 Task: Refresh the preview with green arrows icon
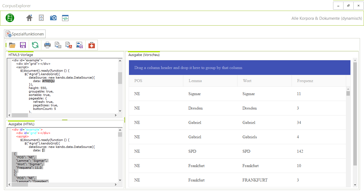click(x=35, y=45)
